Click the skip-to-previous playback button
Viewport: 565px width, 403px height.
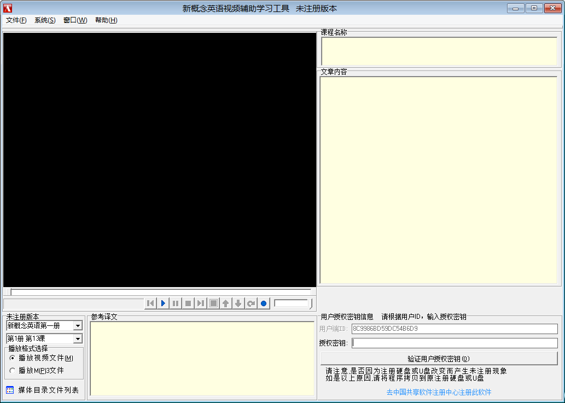(x=150, y=303)
